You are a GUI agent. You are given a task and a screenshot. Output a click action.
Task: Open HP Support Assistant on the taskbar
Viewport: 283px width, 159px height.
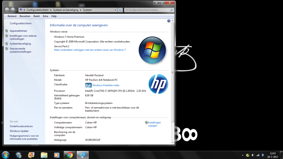(18, 155)
